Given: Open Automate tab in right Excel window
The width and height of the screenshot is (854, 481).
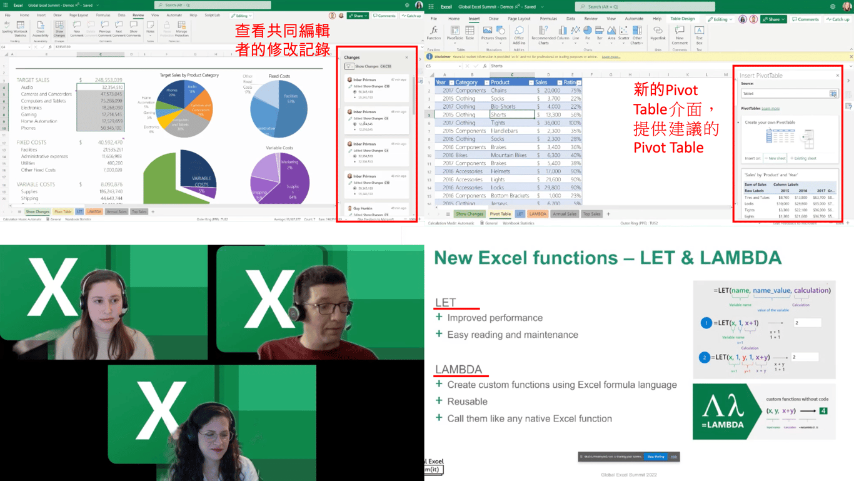Looking at the screenshot, I should (x=634, y=19).
